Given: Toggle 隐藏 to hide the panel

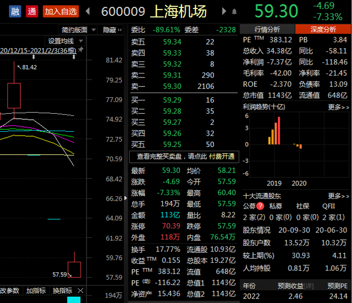Looking at the screenshot, I should (x=112, y=30).
